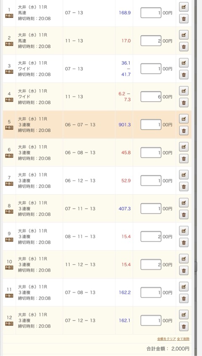Click amount field for 06-12-13 bet
This screenshot has height=356, width=202.
(151, 180)
